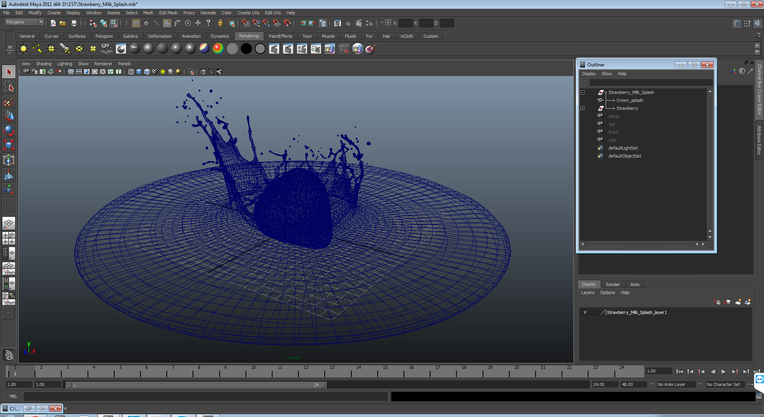Viewport: 764px width, 417px height.
Task: Play the animation backwards
Action: pyautogui.click(x=713, y=372)
